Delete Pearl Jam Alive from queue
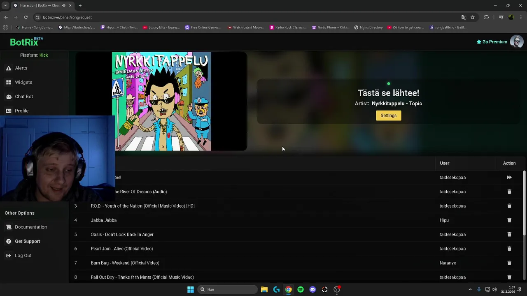This screenshot has height=296, width=527. click(x=509, y=249)
